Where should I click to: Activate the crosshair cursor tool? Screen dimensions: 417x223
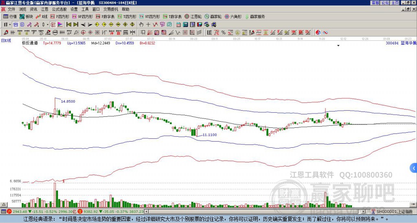[148, 25]
